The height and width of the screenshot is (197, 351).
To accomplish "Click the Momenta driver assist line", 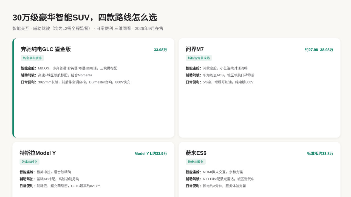I will coord(56,75).
